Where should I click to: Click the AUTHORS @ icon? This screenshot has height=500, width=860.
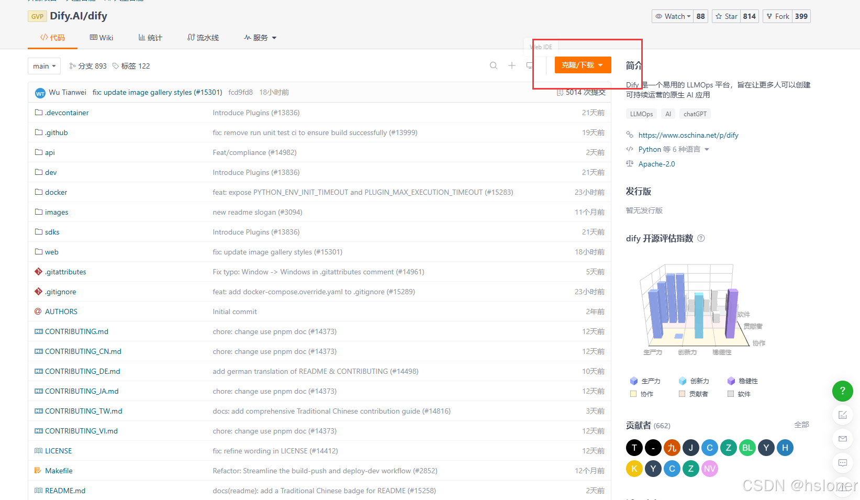point(38,312)
